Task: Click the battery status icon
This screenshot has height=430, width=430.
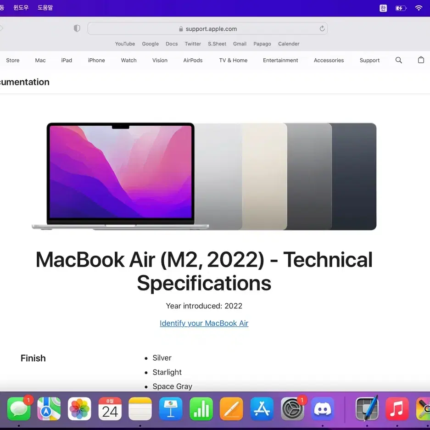Action: click(x=401, y=8)
